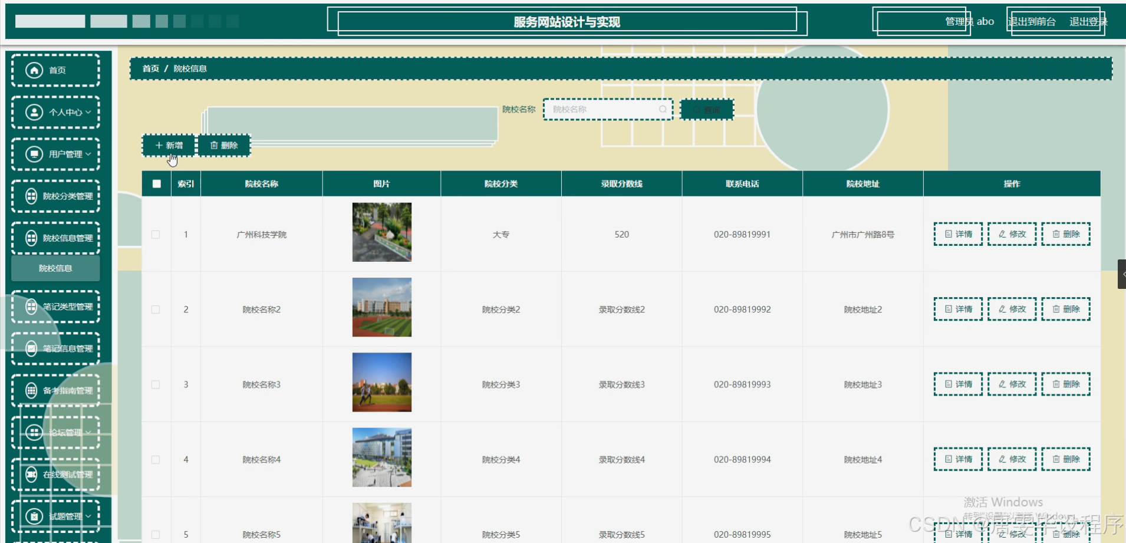Image resolution: width=1126 pixels, height=543 pixels.
Task: Check the checkbox for 院校名称4 row
Action: click(156, 459)
